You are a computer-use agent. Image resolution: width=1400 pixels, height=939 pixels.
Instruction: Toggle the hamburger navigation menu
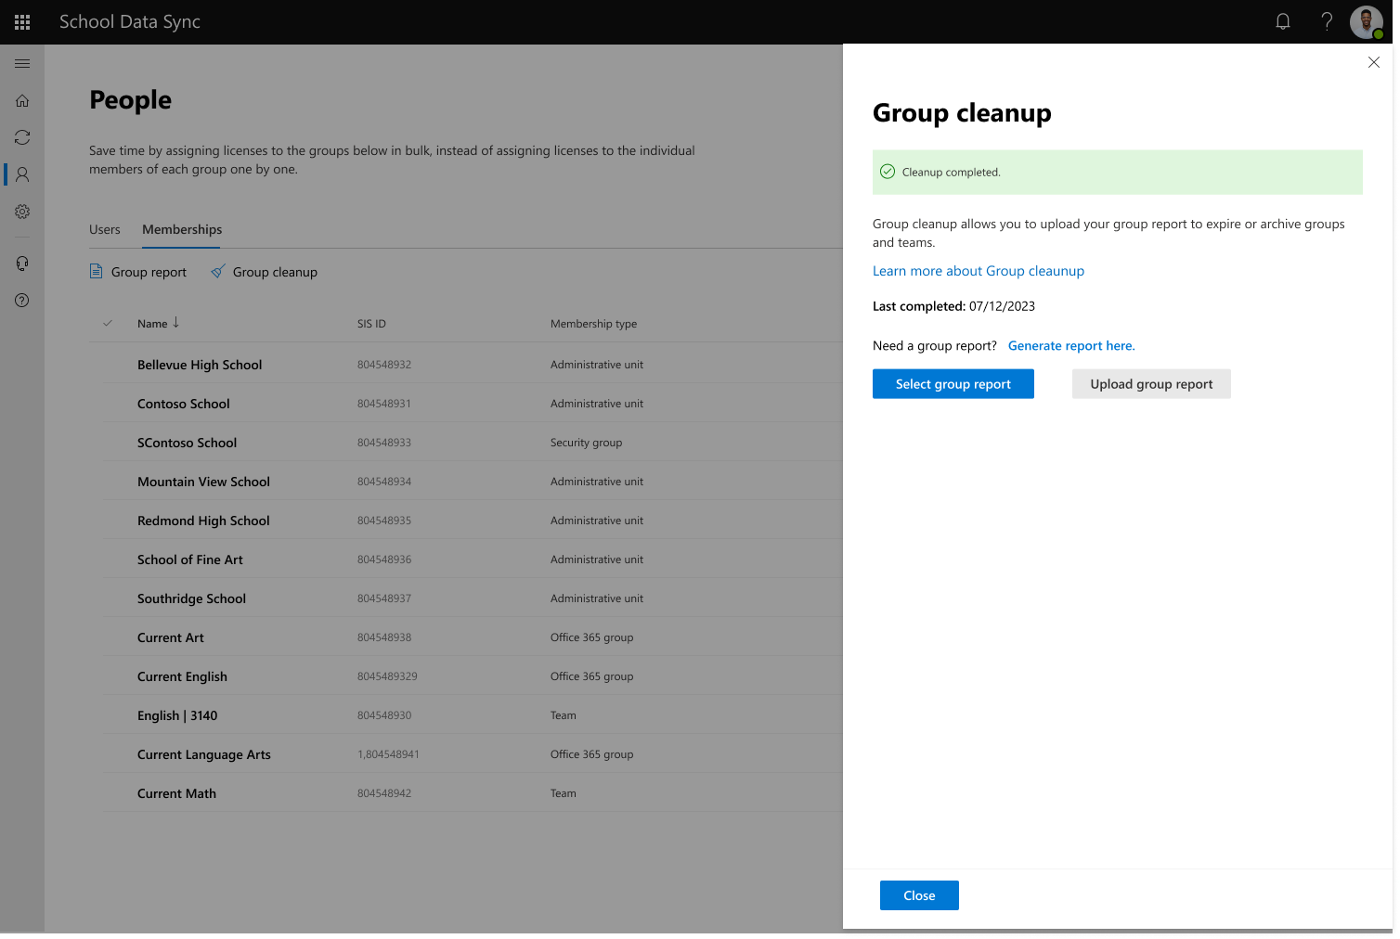tap(22, 63)
